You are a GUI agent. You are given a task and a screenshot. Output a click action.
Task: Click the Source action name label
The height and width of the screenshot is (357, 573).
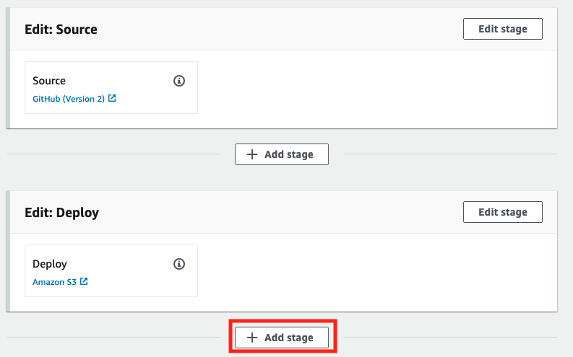[x=49, y=81]
